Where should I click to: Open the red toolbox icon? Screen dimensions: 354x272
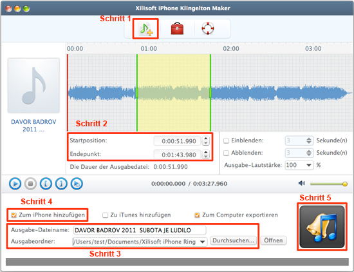177,28
